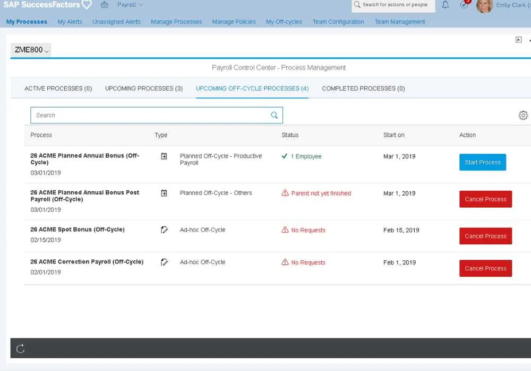Click the Search for actions or people box
This screenshot has width=531, height=371.
tap(393, 5)
